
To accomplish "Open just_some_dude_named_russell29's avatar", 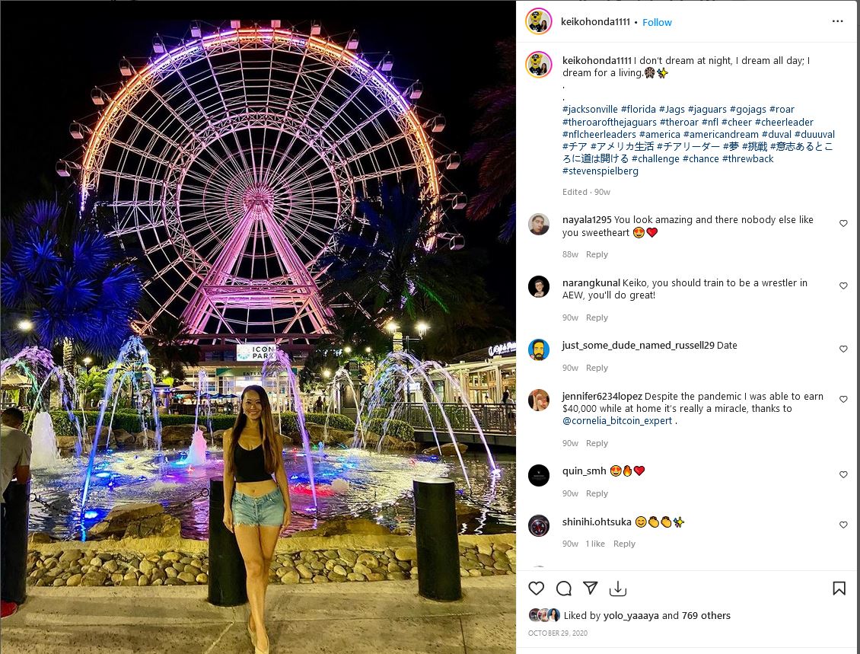I will point(539,349).
